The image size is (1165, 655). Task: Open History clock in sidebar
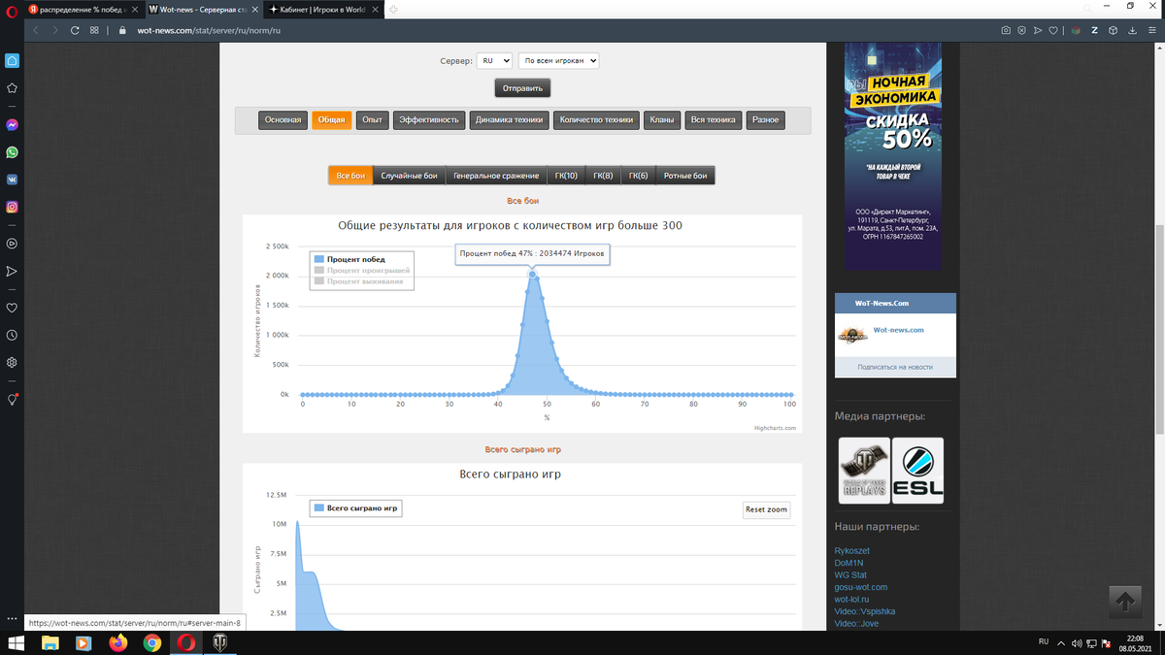coord(12,335)
